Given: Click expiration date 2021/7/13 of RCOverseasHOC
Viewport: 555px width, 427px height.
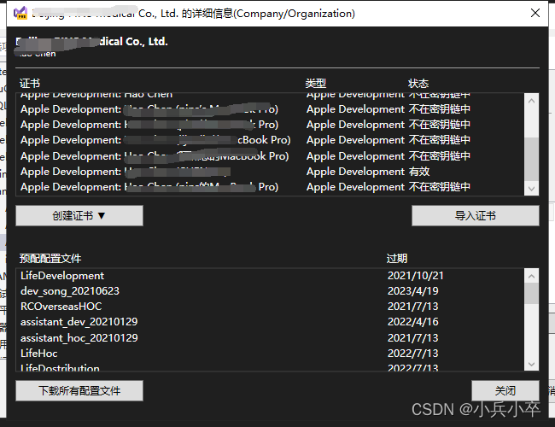Looking at the screenshot, I should [x=412, y=307].
